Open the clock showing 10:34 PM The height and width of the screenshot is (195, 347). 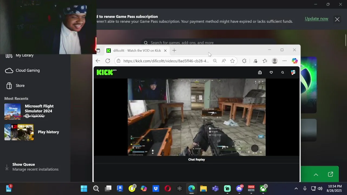point(334,188)
